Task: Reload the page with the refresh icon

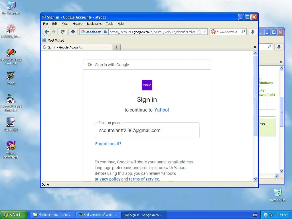Action: click(62, 32)
